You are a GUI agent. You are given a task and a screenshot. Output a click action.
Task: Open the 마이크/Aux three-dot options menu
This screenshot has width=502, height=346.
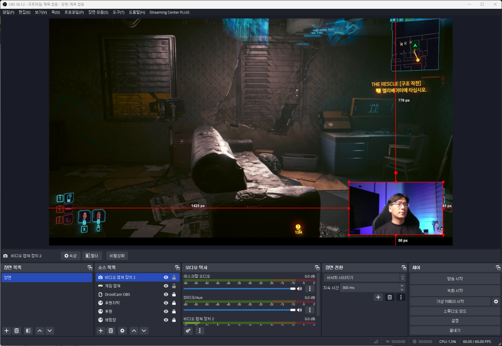tap(310, 310)
